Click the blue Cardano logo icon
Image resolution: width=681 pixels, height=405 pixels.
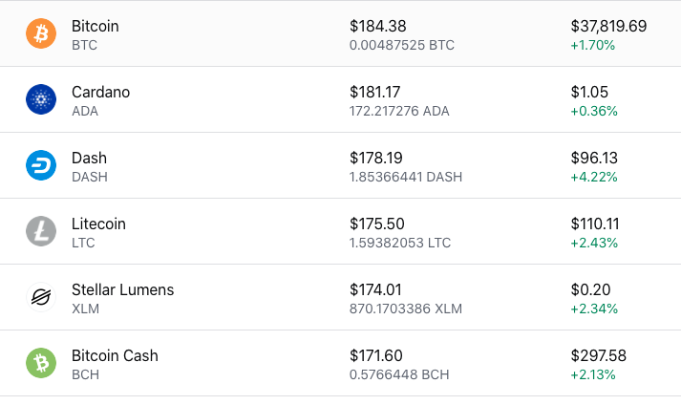(x=41, y=99)
